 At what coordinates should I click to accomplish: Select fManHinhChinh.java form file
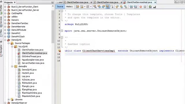[31, 96]
